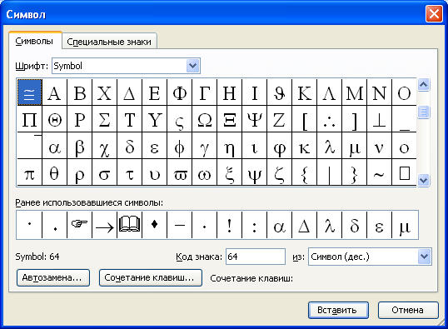Image resolution: width=448 pixels, height=329 pixels.
Task: Select the approximately-equal (≅) symbol cell
Action: (30, 92)
